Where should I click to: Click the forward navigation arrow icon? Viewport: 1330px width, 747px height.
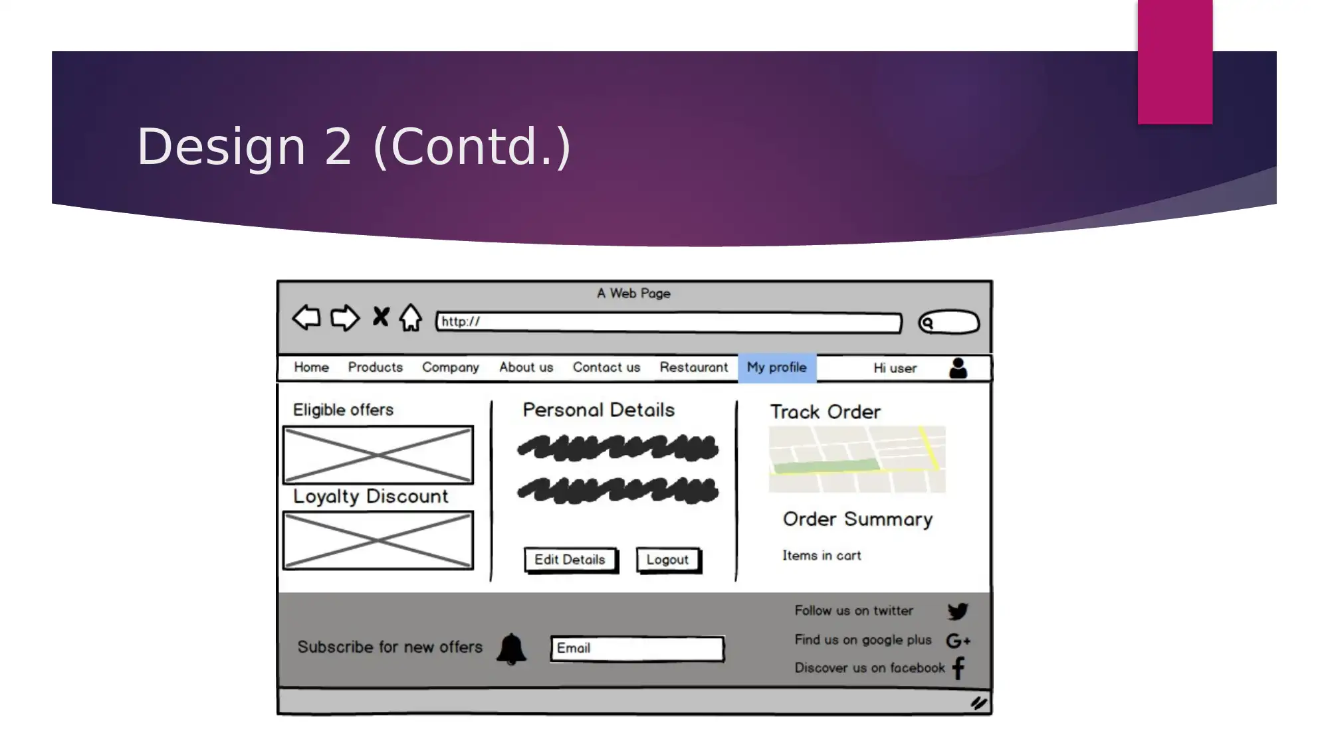pos(344,319)
